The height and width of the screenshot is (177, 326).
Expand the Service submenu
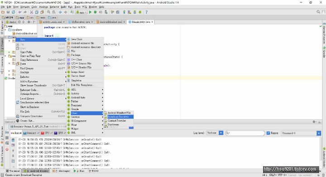(85, 117)
